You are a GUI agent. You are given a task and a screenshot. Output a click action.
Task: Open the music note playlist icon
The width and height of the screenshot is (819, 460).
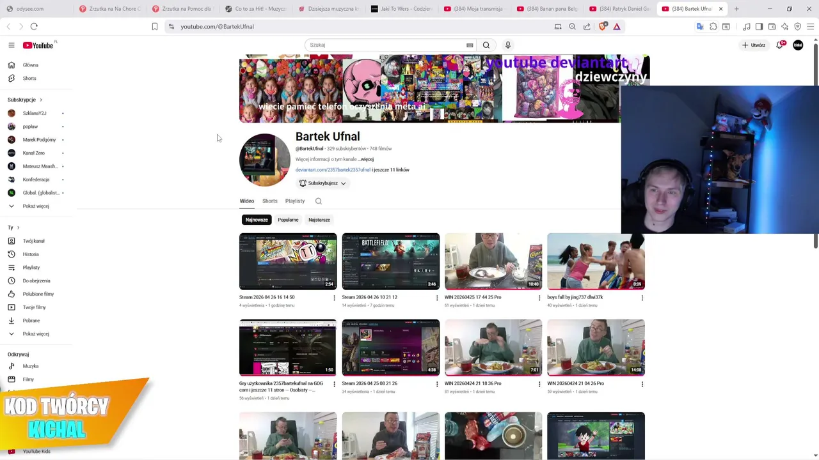[747, 26]
